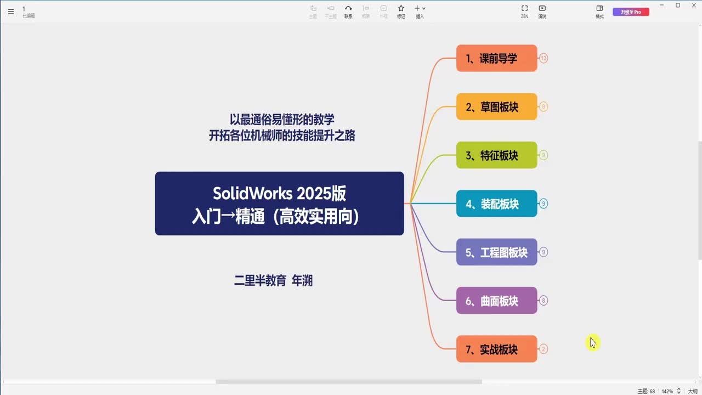Screen dimensions: 702x395
Task: Select the topic 3、特征板块
Action: coord(497,155)
